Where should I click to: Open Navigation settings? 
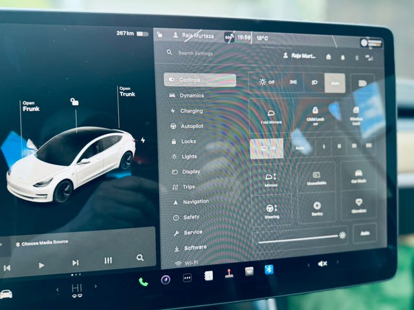191,202
